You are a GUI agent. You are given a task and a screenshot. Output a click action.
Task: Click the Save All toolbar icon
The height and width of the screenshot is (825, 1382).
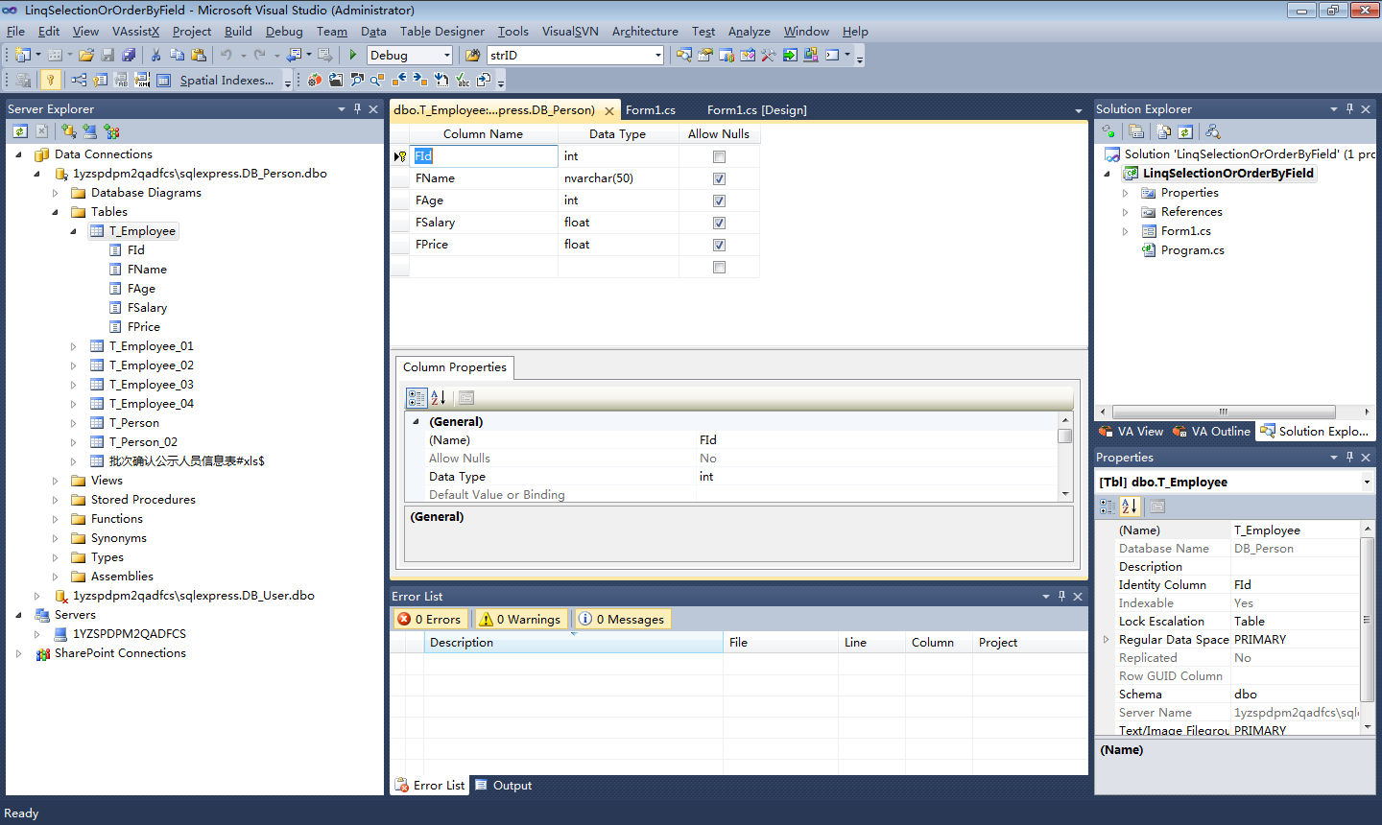(x=129, y=56)
